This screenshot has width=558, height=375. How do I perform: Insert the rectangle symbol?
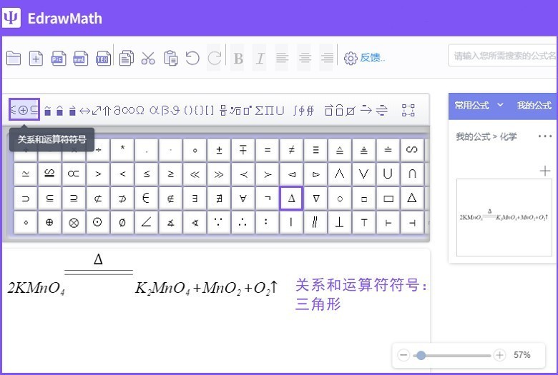click(388, 198)
